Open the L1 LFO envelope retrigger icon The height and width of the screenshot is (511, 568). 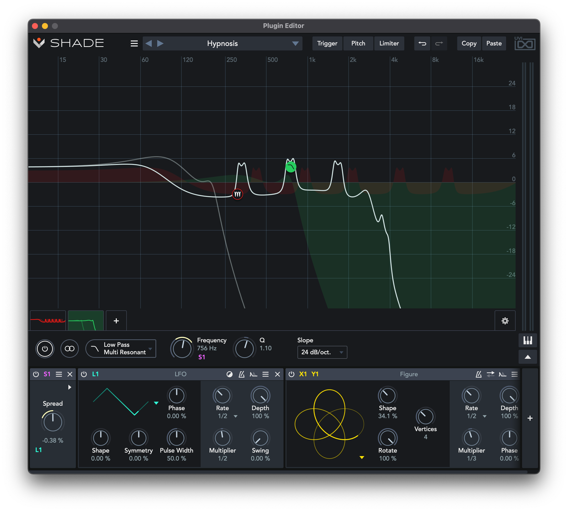(253, 374)
